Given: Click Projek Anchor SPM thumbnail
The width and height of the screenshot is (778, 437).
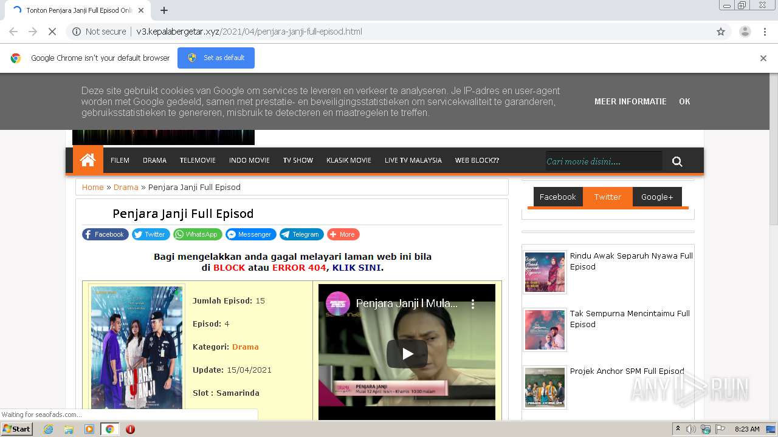Looking at the screenshot, I should (545, 387).
